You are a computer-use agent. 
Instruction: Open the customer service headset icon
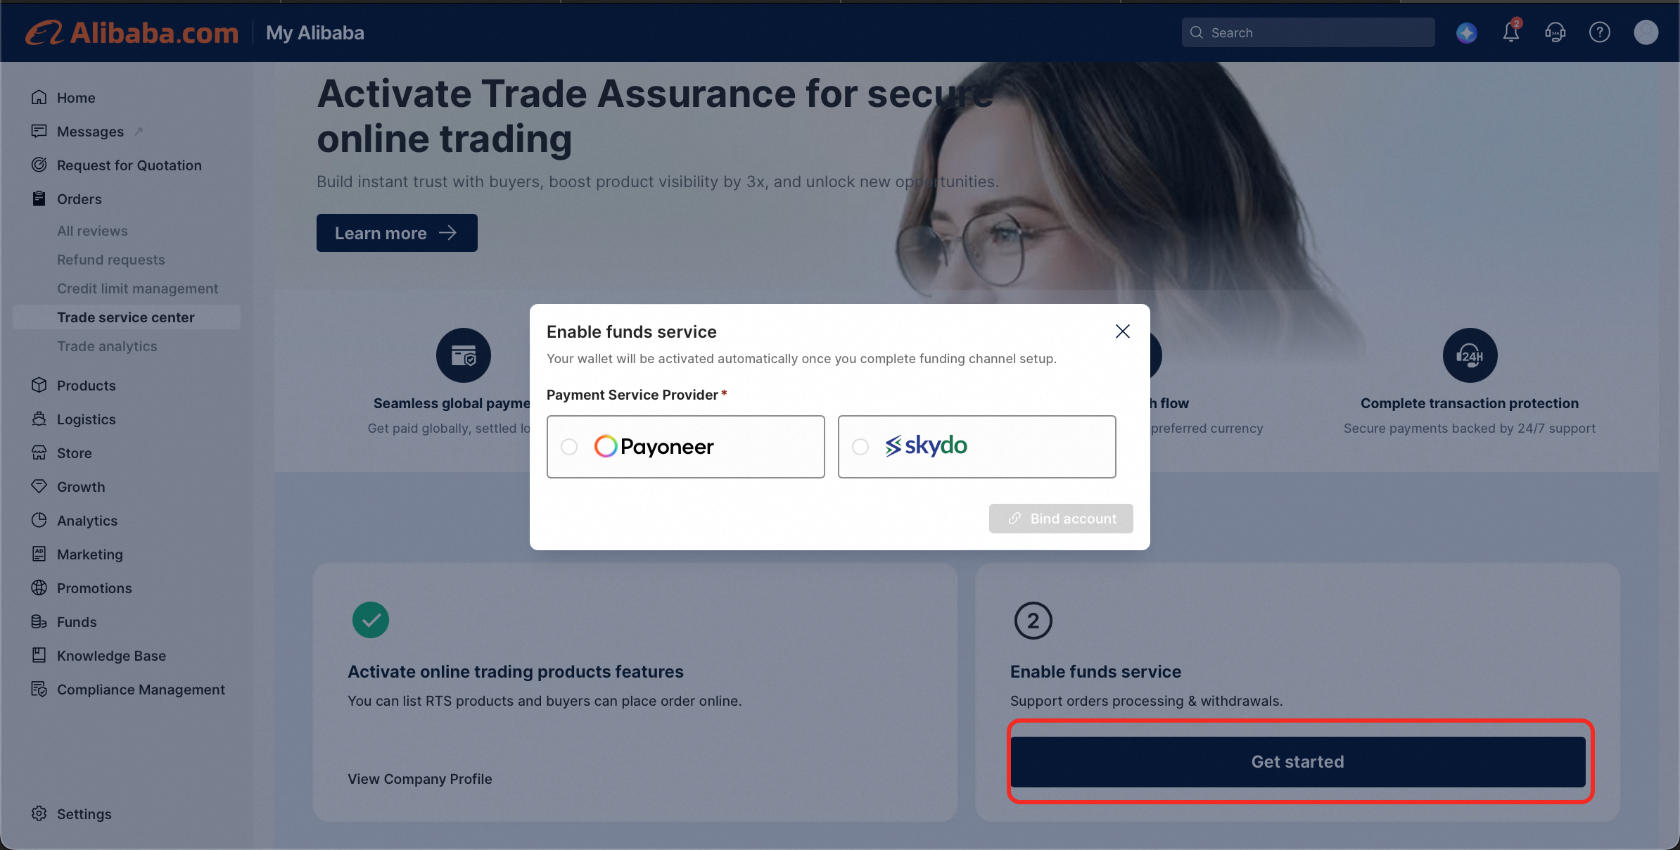pyautogui.click(x=1555, y=32)
